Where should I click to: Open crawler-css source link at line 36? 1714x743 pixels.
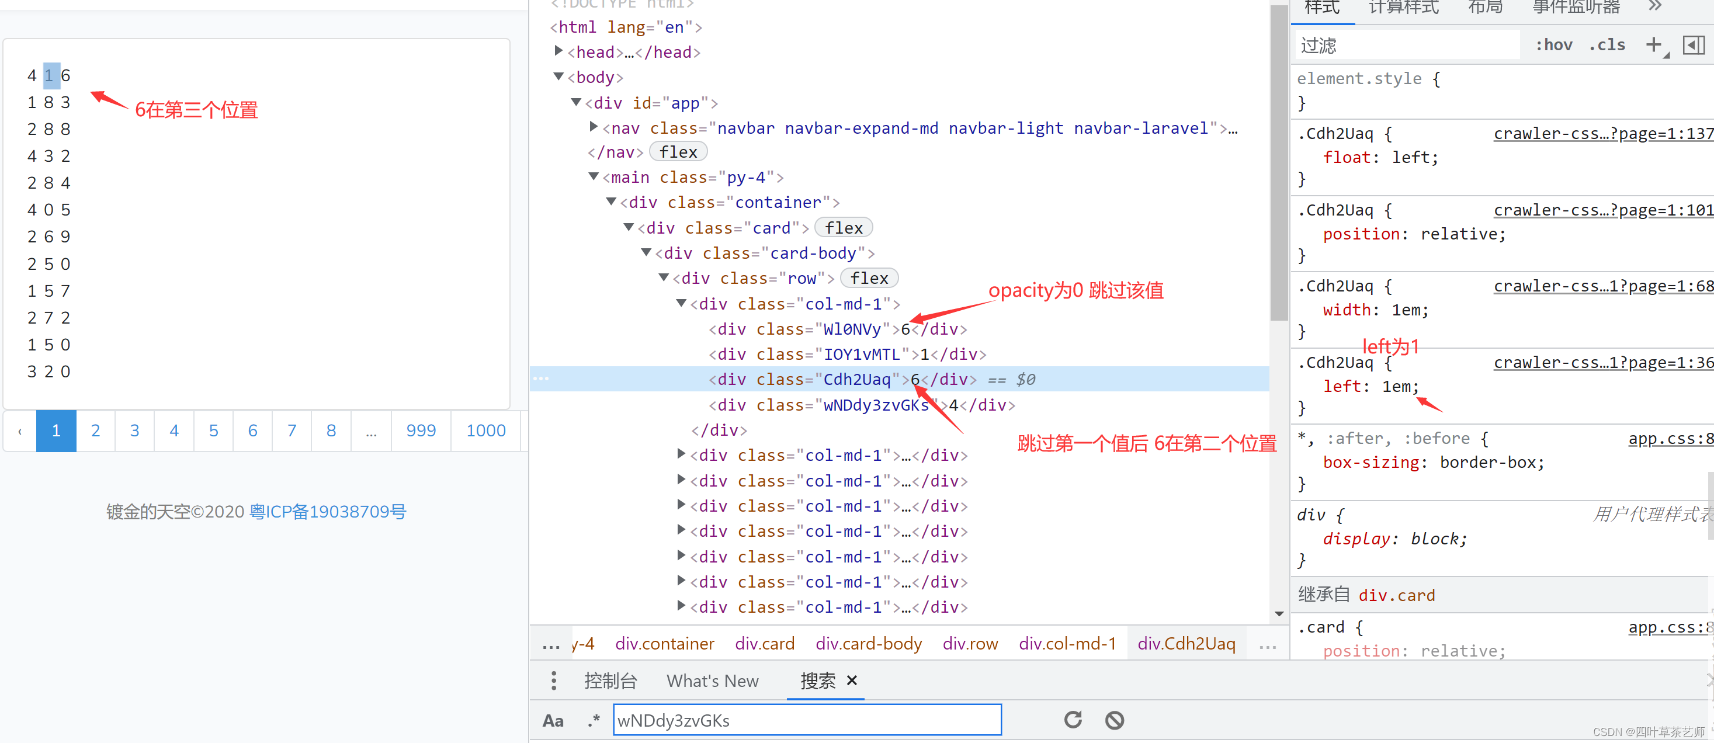point(1604,362)
